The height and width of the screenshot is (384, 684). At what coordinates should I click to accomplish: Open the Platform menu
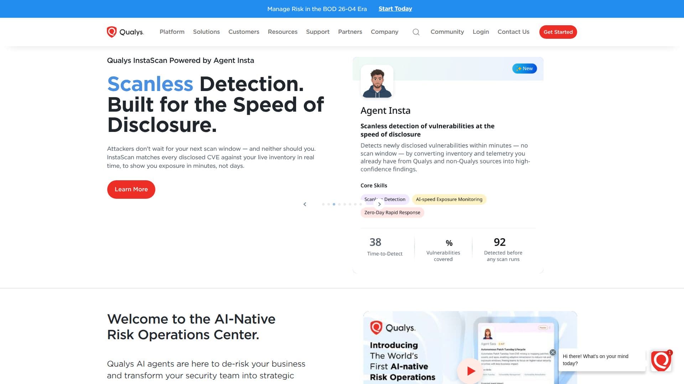(x=172, y=32)
